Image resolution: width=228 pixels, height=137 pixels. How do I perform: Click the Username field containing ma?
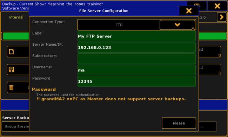coord(136,70)
